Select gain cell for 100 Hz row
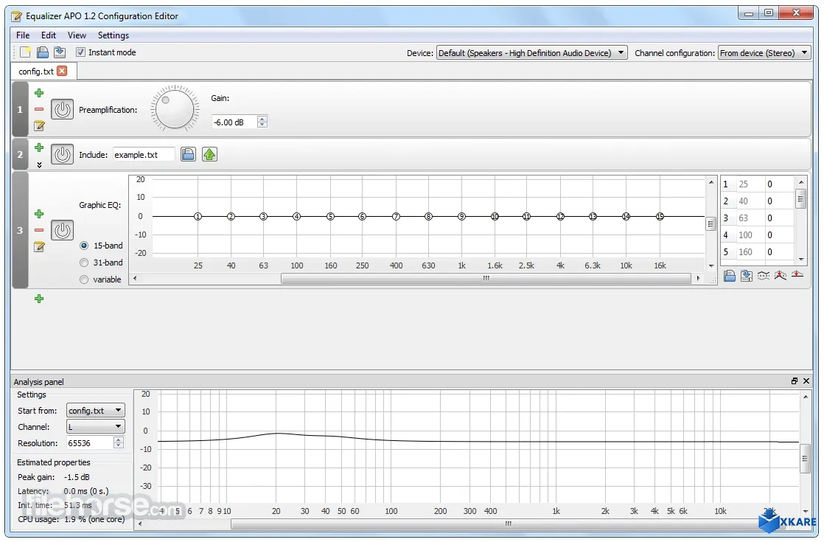Viewport: 824px width, 542px height. [x=779, y=235]
